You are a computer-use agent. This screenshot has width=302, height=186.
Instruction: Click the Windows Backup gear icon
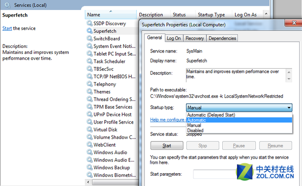[x=89, y=168]
